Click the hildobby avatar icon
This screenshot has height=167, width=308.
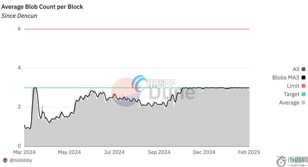click(x=5, y=160)
